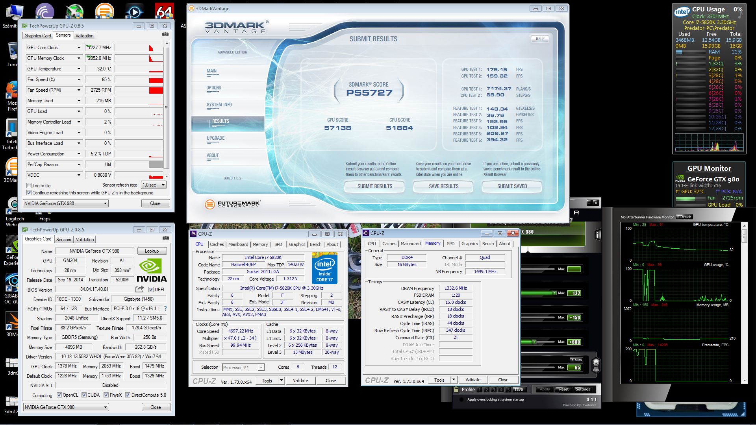Click the Afterburner profile lock icon

456,389
